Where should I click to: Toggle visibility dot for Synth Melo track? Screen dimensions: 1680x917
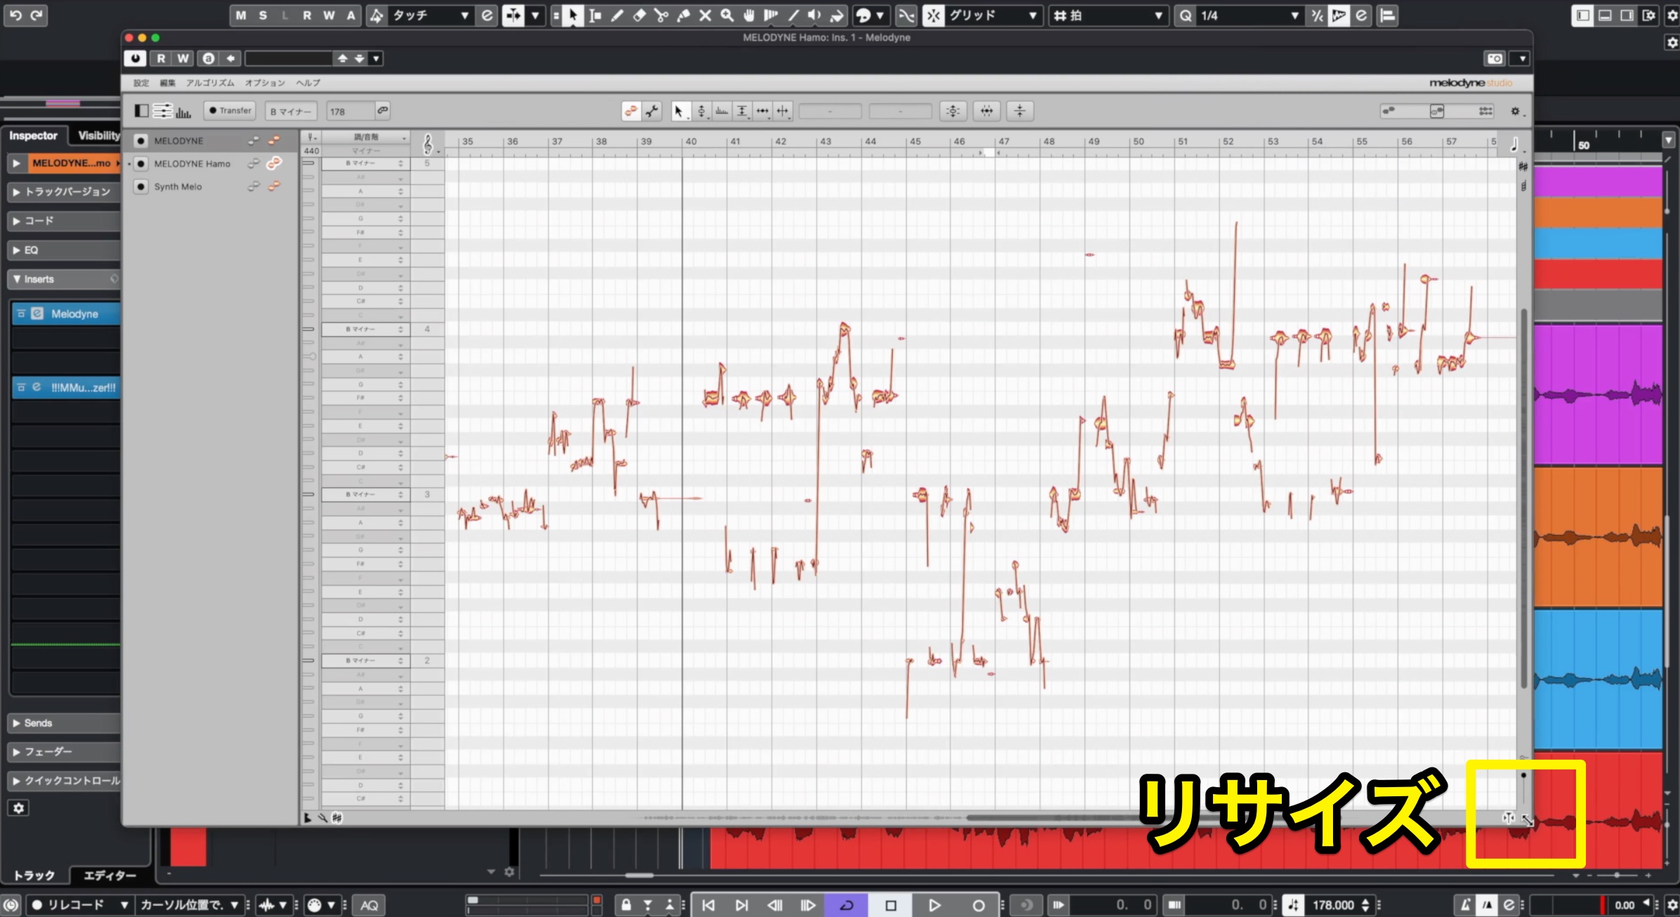[x=141, y=186]
